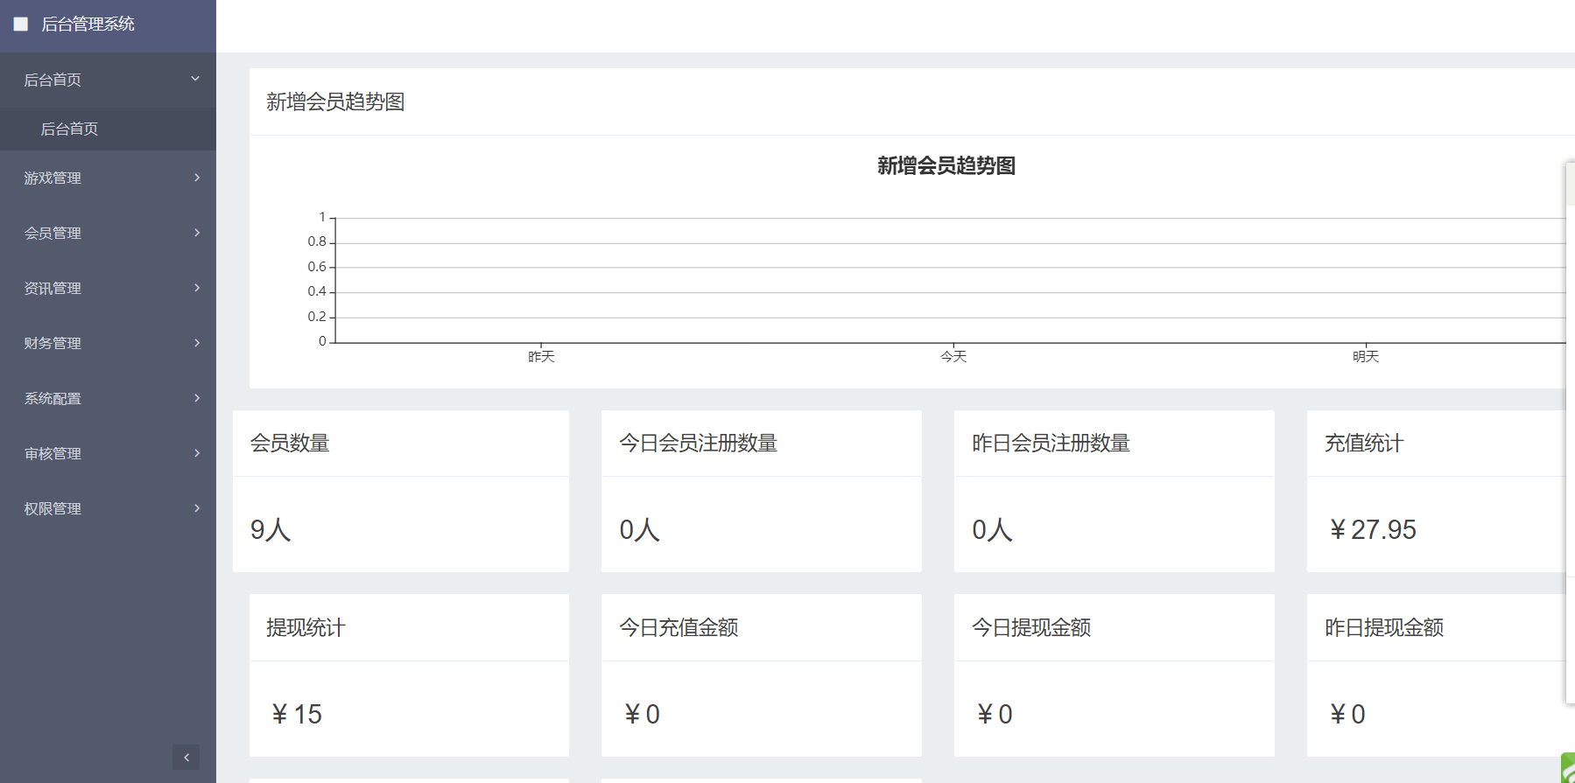Click the arrow beside 系统配置
The width and height of the screenshot is (1575, 783).
[197, 398]
